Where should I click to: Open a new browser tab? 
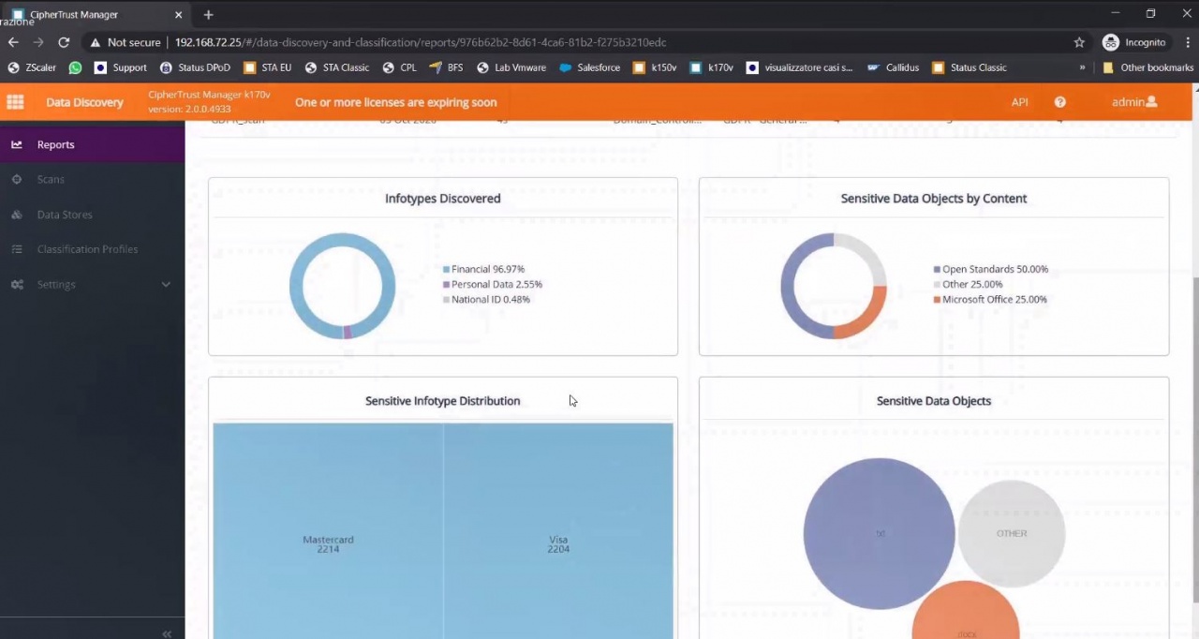[208, 15]
